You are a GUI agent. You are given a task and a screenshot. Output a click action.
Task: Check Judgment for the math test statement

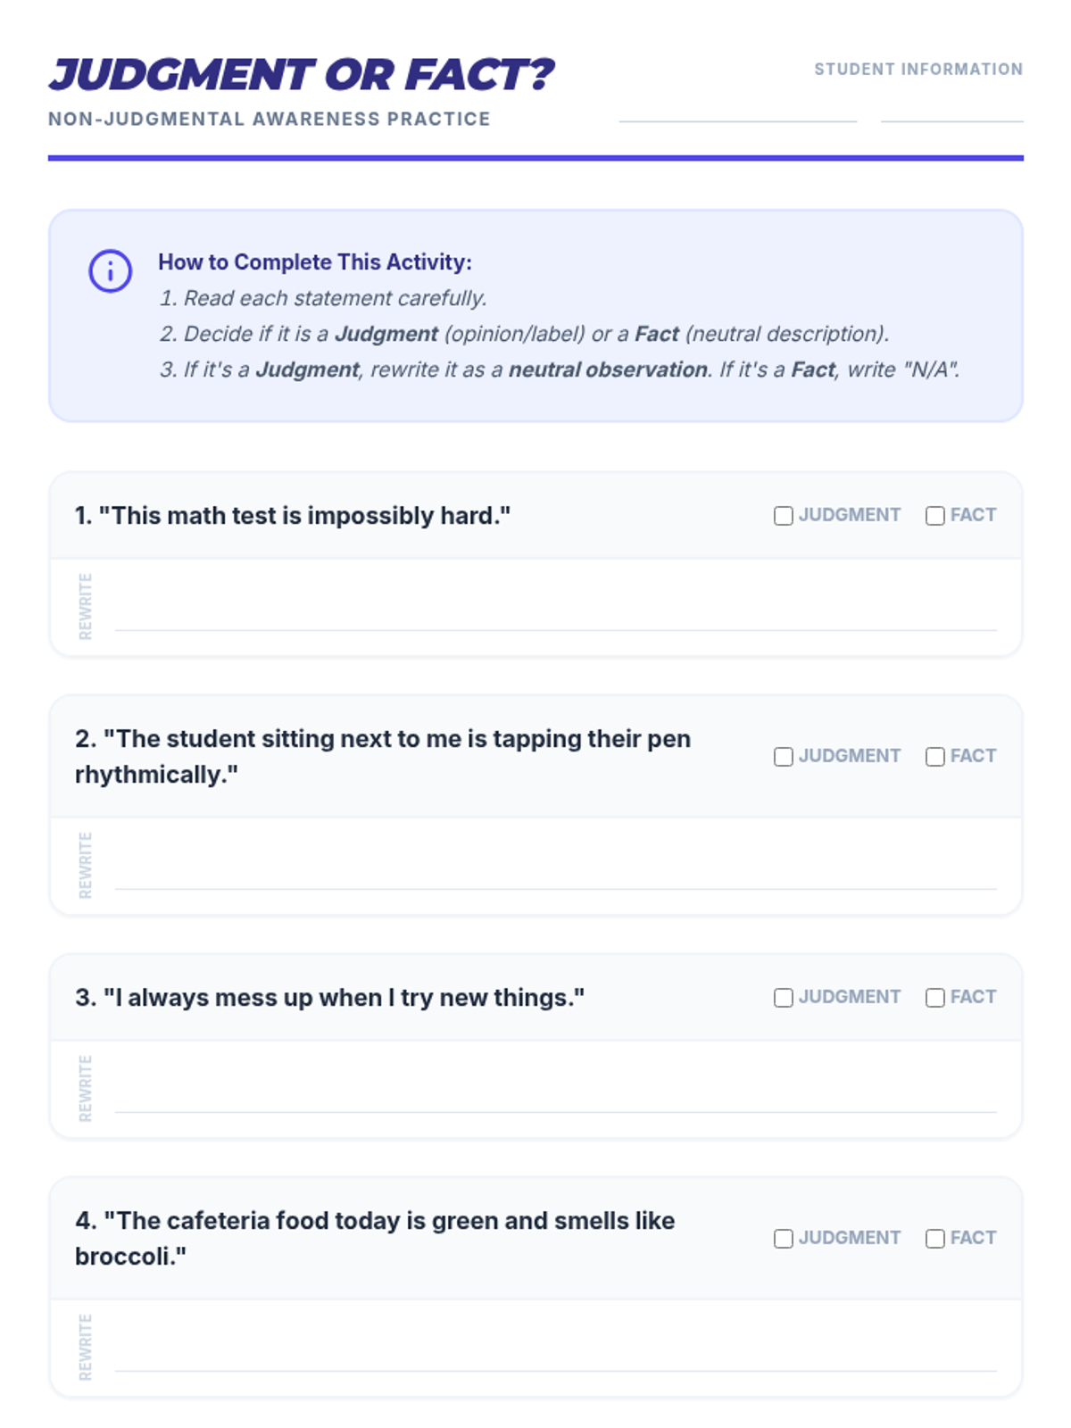click(783, 516)
